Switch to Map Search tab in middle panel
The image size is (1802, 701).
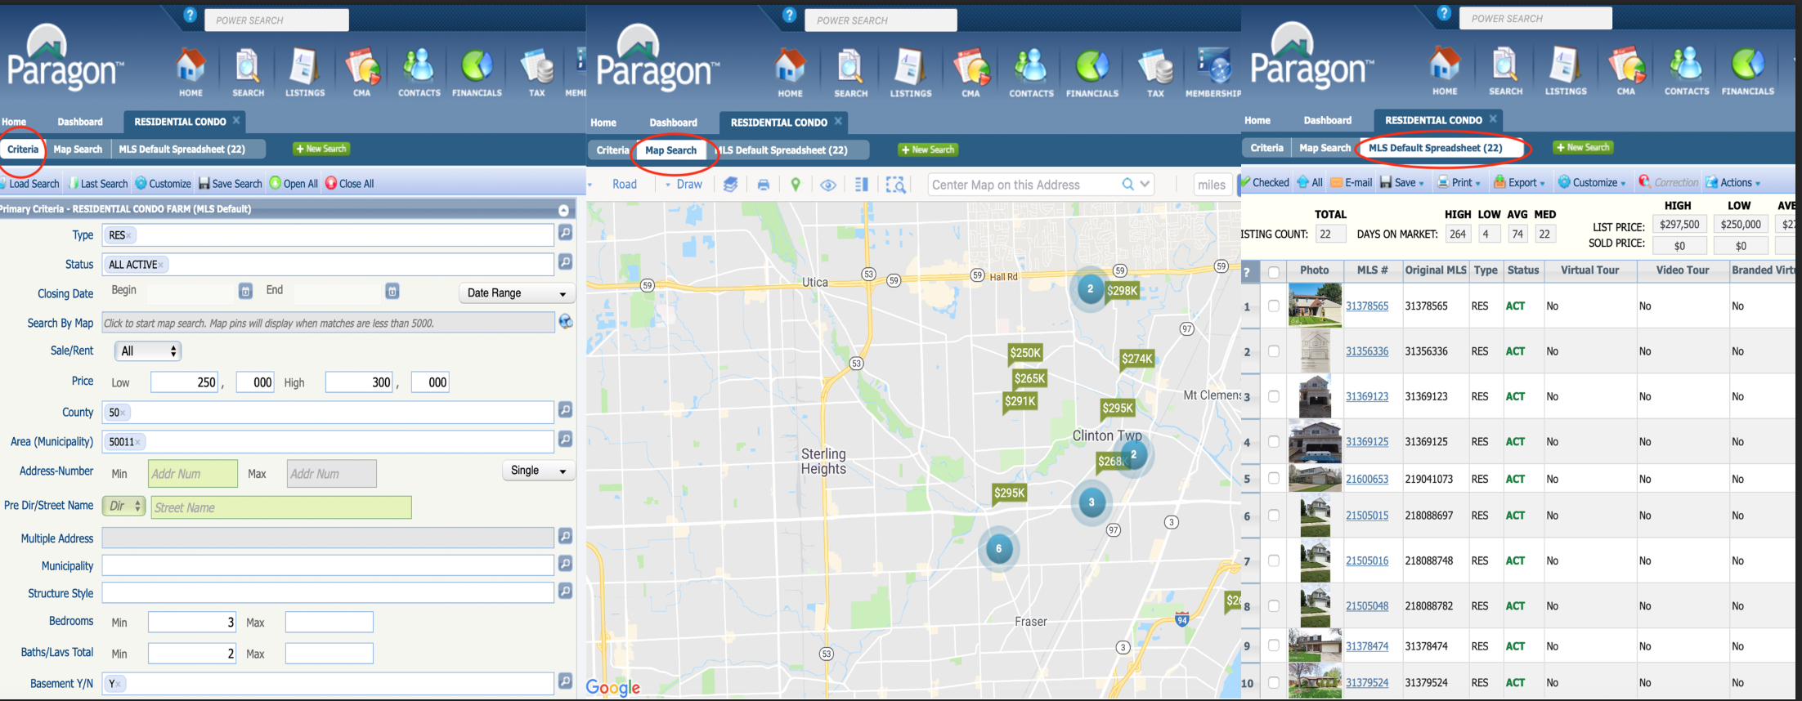click(x=670, y=150)
